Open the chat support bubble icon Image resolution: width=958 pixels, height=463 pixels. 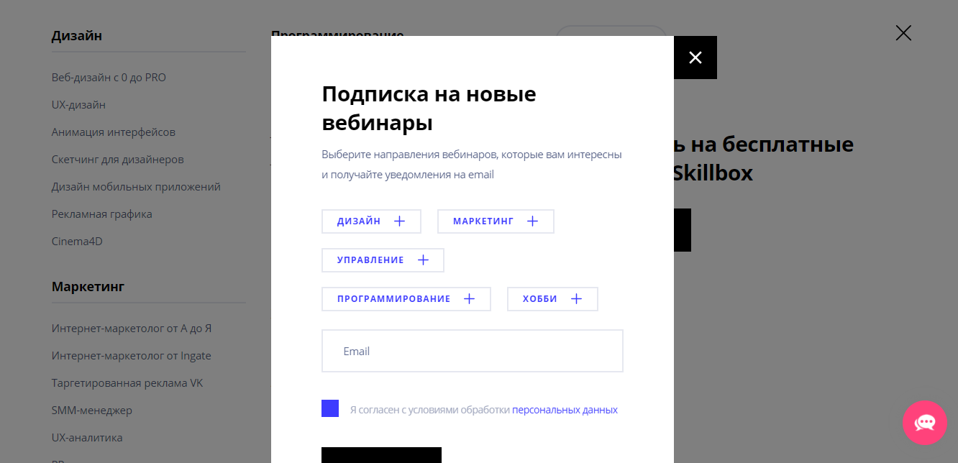click(x=925, y=423)
